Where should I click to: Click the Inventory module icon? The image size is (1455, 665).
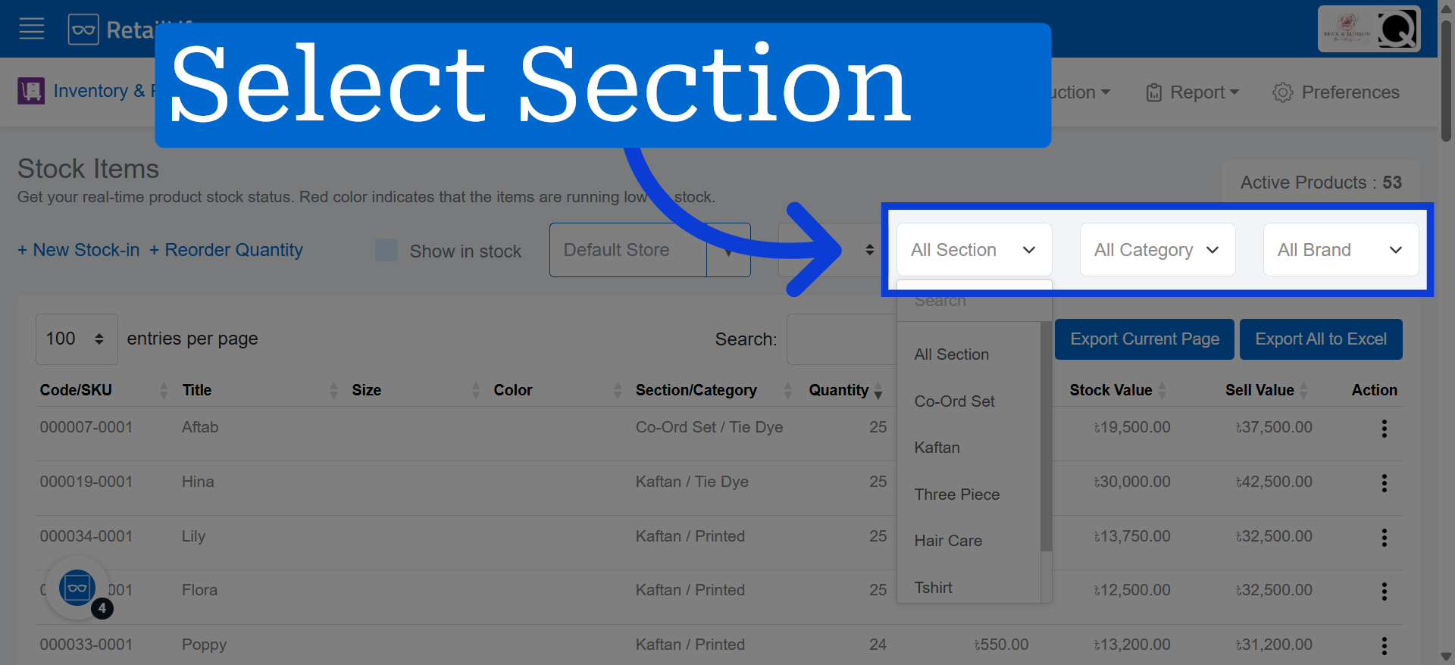pyautogui.click(x=31, y=91)
